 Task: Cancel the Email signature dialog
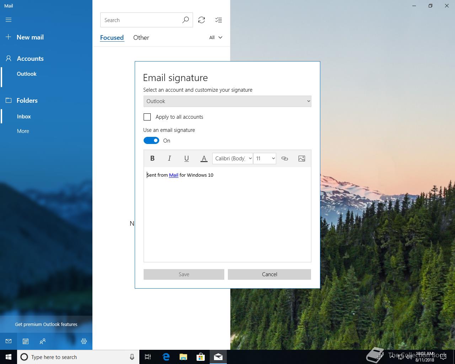(x=269, y=274)
